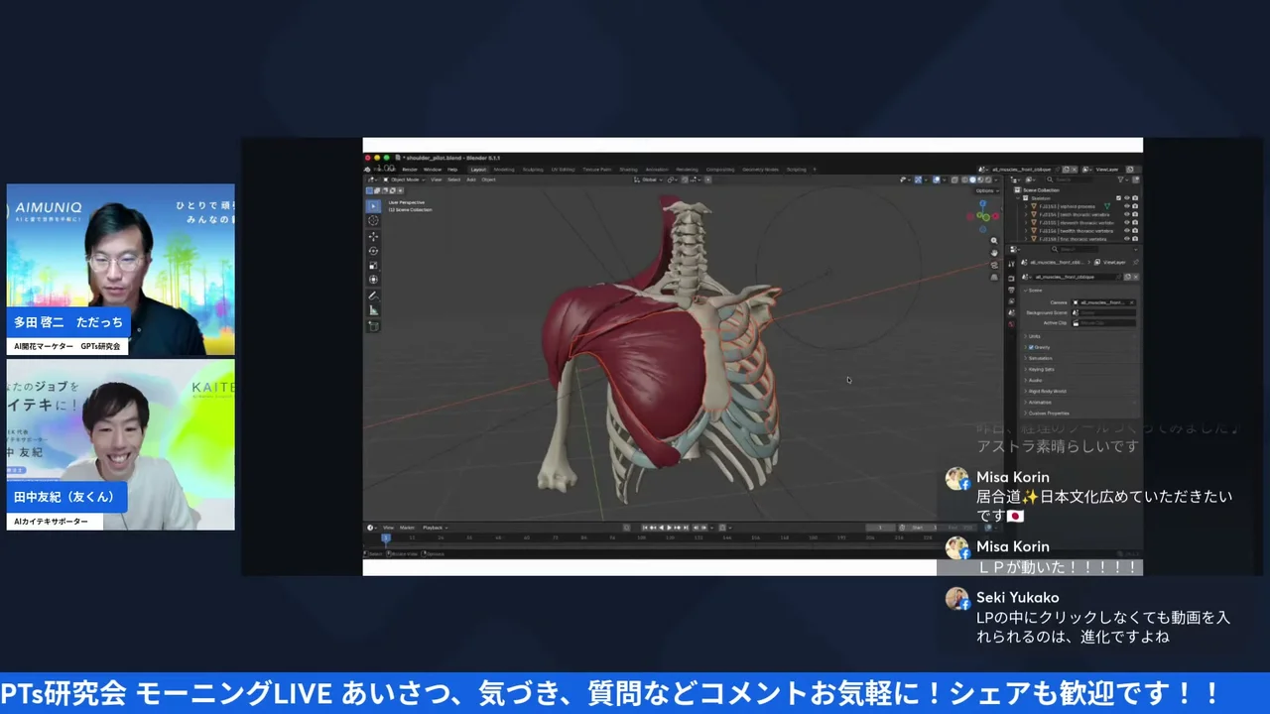Hide tenth thoracic vertebra with eye icon

point(1127,214)
